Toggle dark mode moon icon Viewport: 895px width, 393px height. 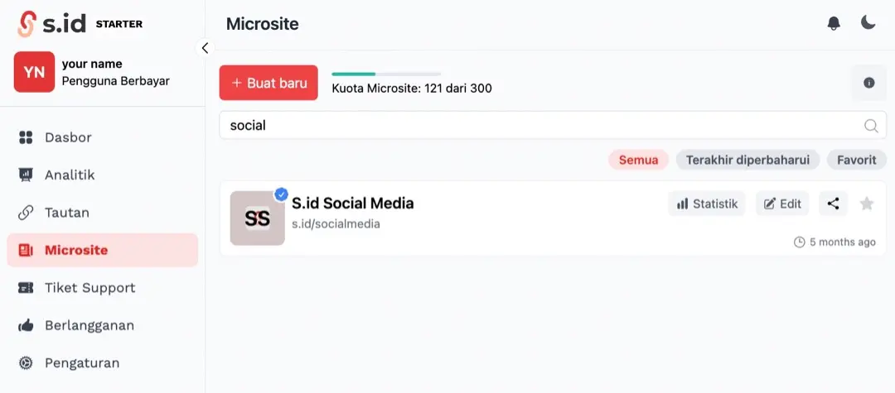point(868,23)
